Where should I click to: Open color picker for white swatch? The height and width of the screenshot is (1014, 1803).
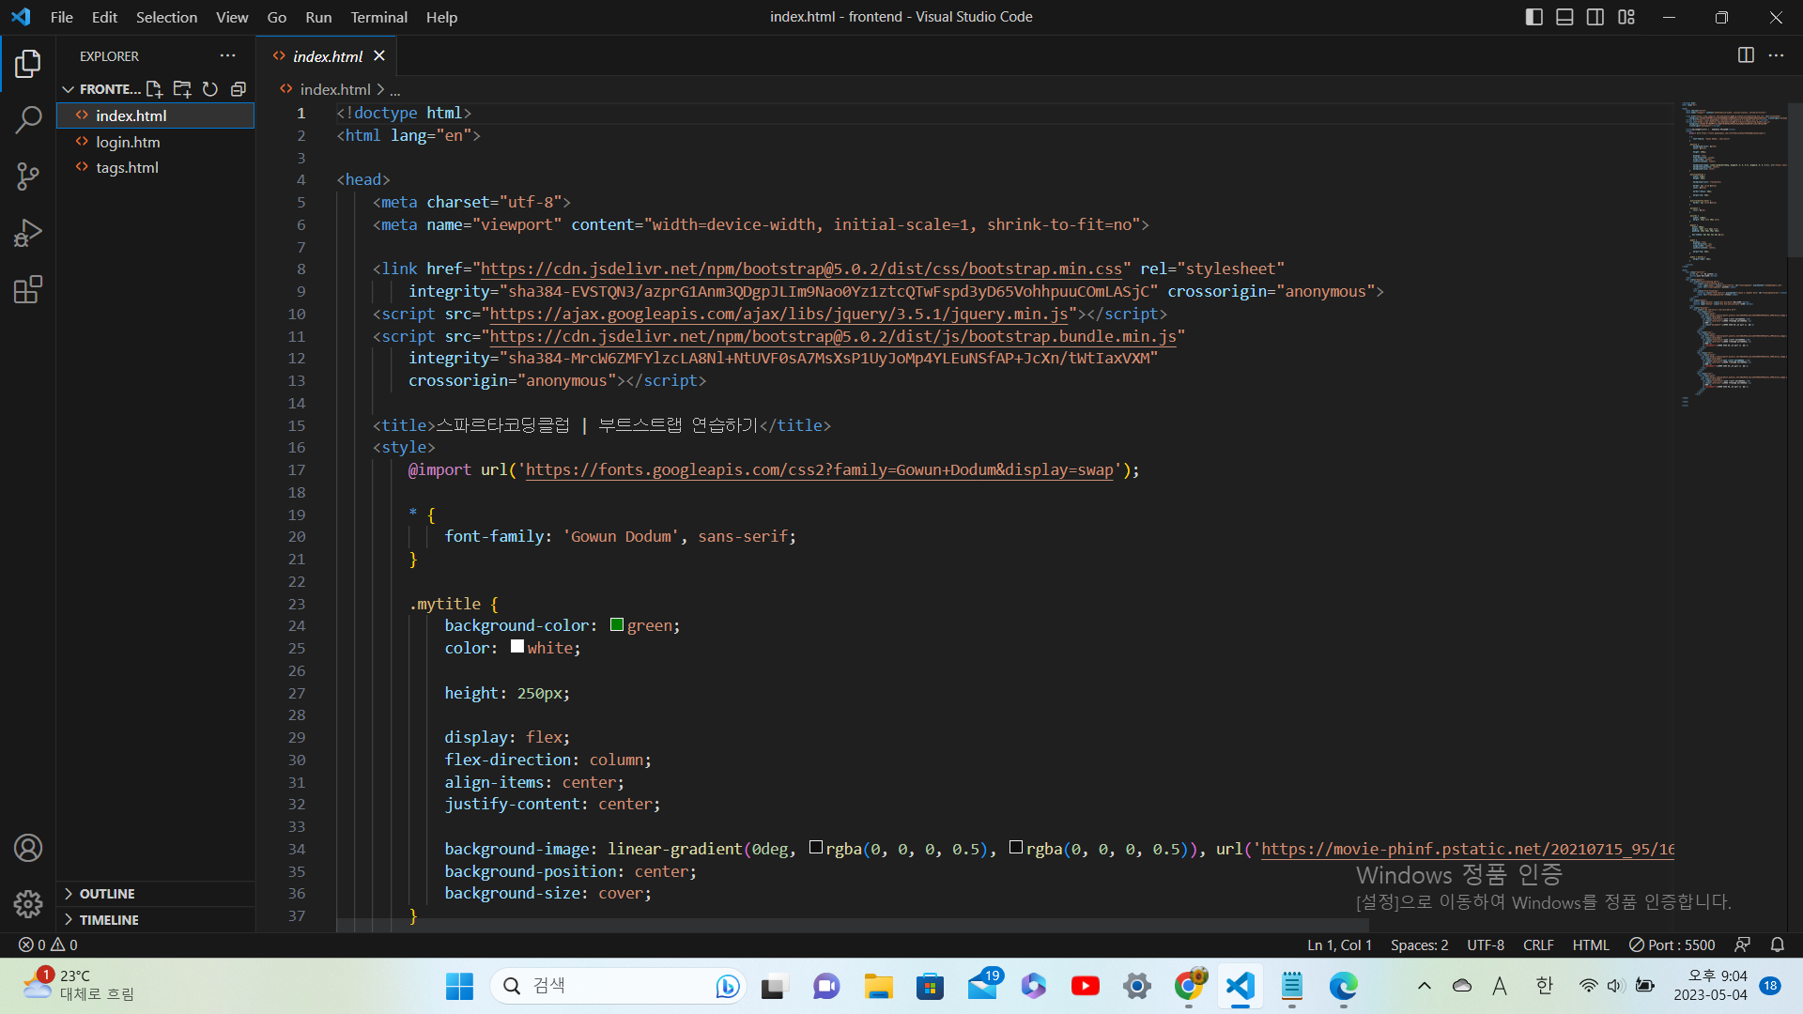(517, 647)
